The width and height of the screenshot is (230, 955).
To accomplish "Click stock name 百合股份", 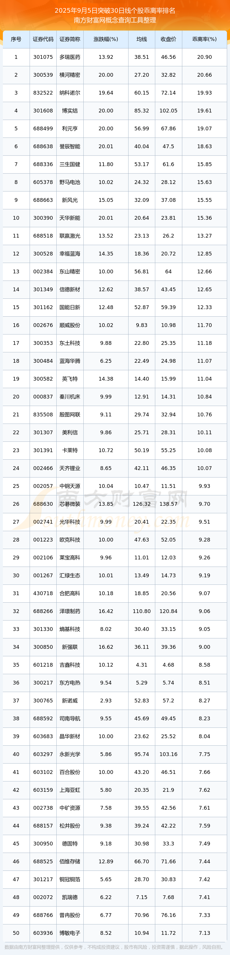I will (70, 772).
